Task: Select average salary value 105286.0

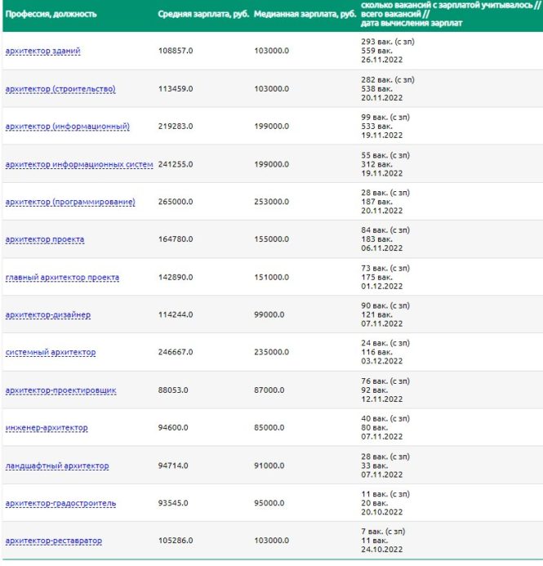Action: point(176,541)
